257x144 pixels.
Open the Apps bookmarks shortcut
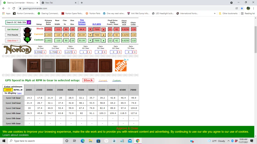pos(7,13)
